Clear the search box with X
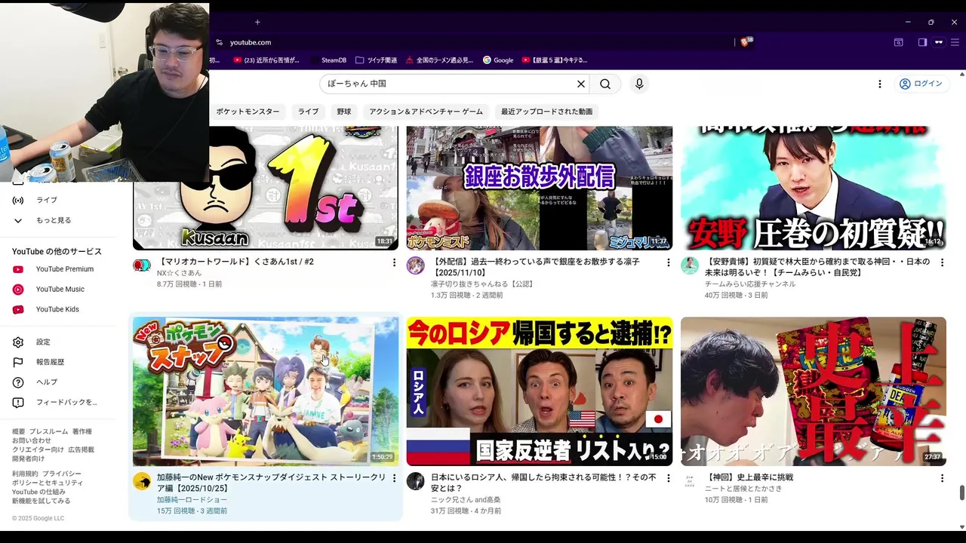966x543 pixels. click(581, 84)
